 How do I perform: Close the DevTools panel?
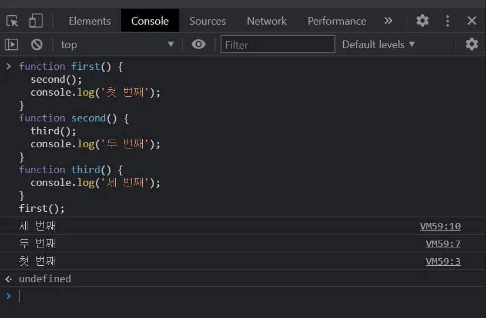472,21
